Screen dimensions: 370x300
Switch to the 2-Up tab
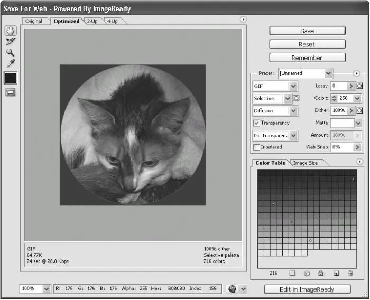pyautogui.click(x=92, y=21)
